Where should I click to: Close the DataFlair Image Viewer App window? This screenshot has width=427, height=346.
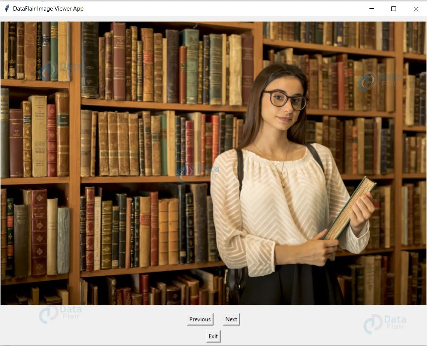[x=416, y=9]
